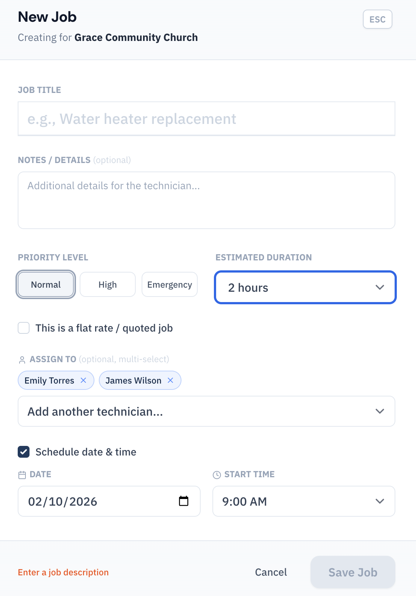416x596 pixels.
Task: Click the calendar icon beside the Date label
Action: pyautogui.click(x=22, y=474)
